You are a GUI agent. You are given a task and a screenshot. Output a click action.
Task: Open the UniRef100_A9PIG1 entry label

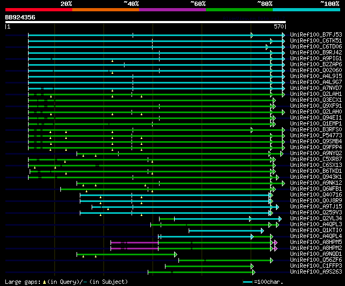tap(316, 59)
